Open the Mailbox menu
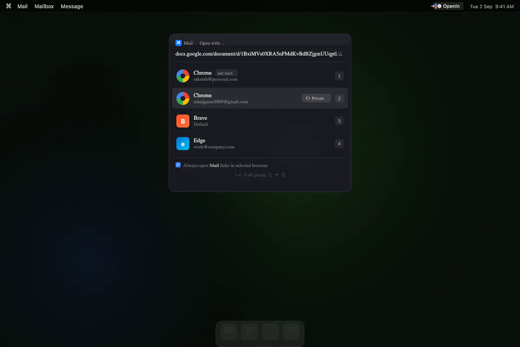 (x=44, y=6)
